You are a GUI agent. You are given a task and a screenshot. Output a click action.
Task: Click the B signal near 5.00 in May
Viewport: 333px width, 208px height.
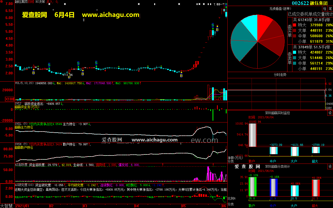[217, 30]
